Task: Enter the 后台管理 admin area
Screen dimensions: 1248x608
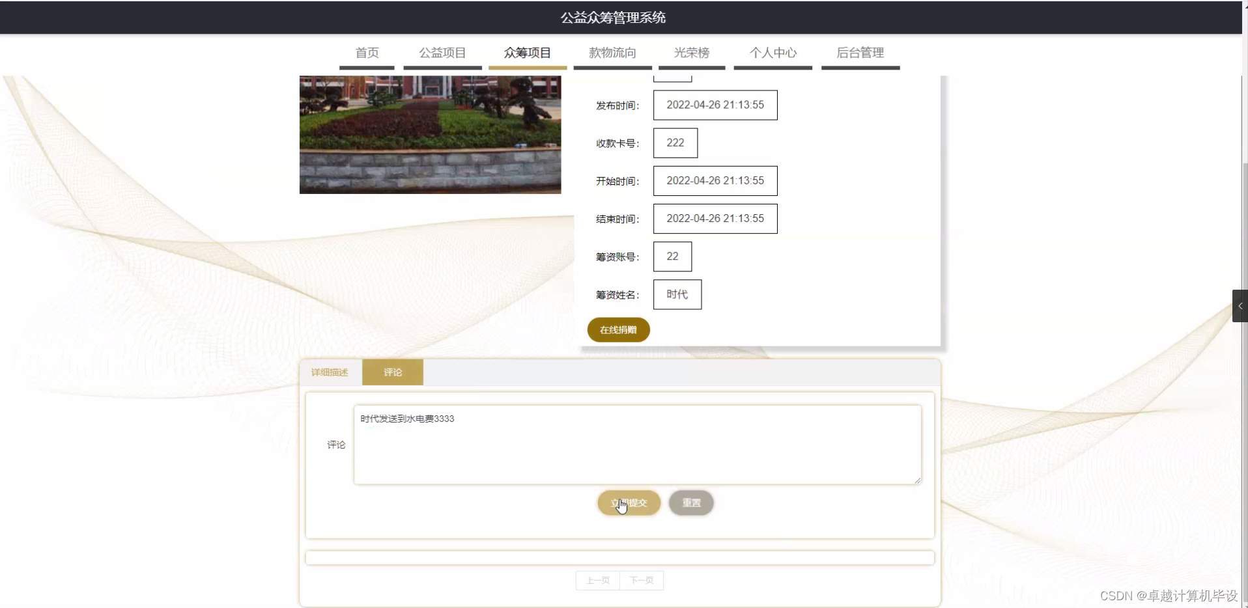Action: point(860,53)
